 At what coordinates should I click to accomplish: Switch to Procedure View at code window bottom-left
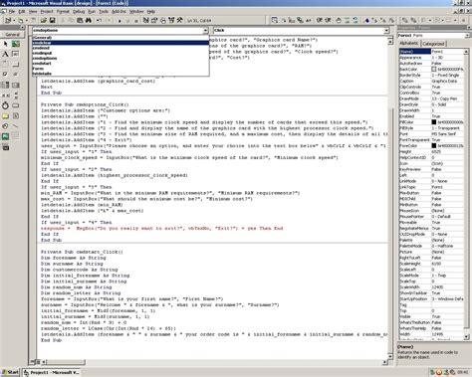pos(33,362)
